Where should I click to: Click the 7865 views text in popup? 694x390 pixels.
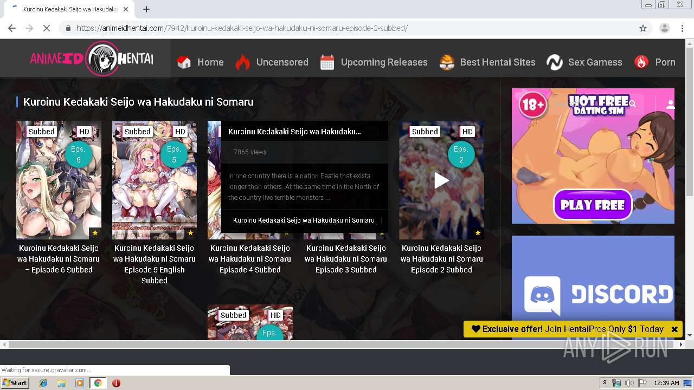click(x=250, y=152)
